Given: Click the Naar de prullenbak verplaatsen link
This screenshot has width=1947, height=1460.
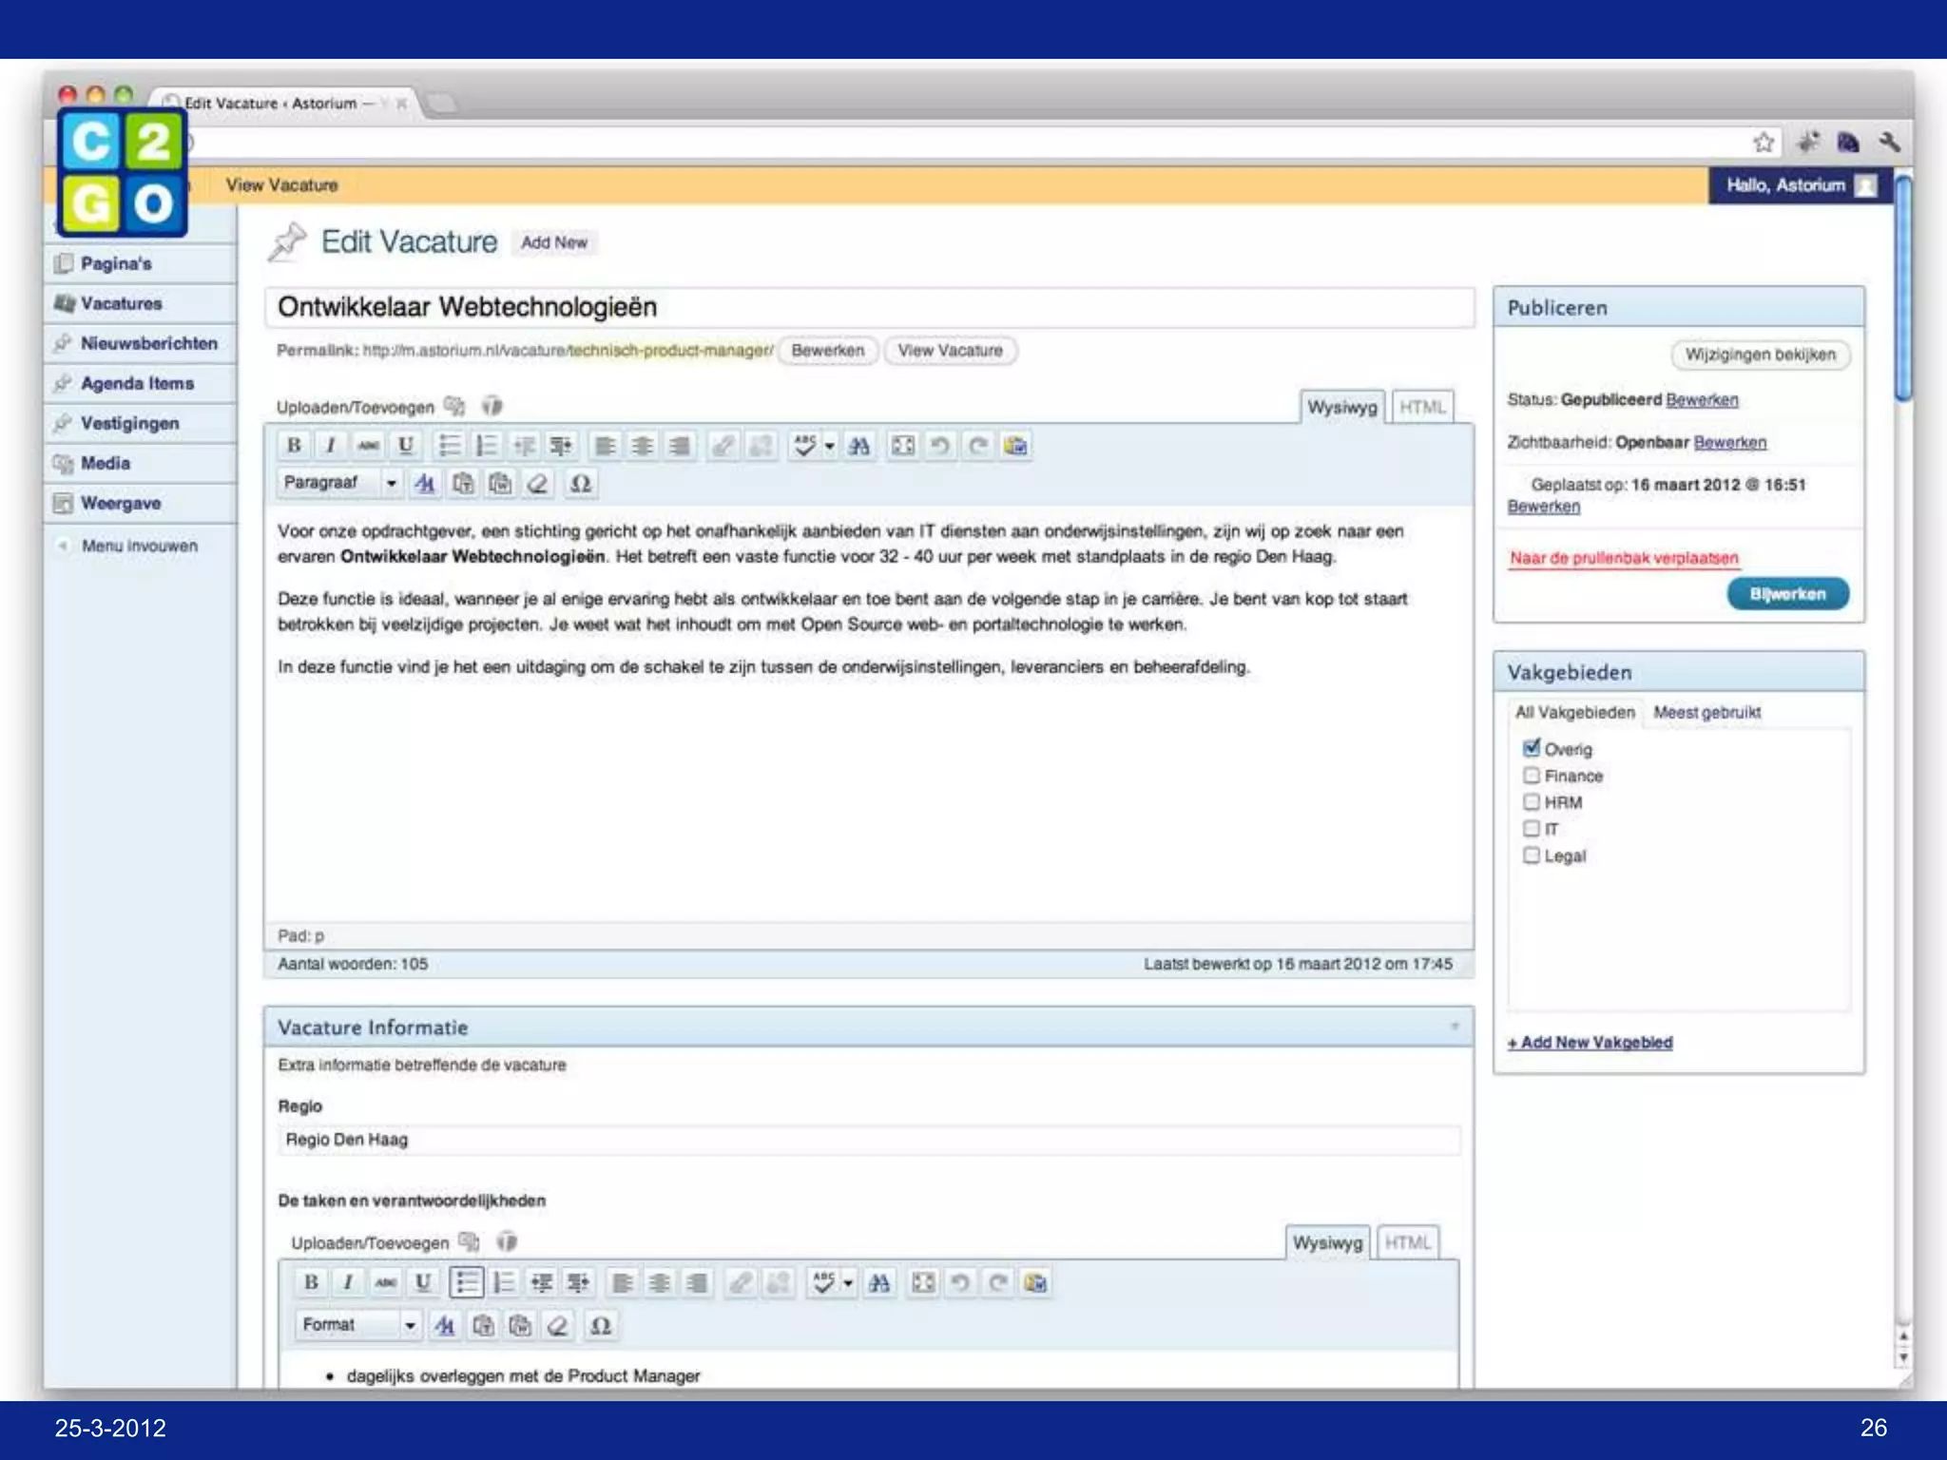Looking at the screenshot, I should click(x=1624, y=558).
